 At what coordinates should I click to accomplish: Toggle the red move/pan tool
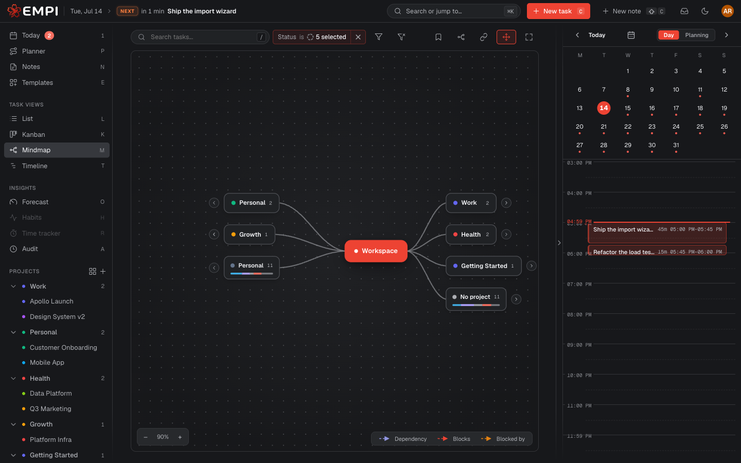pos(506,37)
